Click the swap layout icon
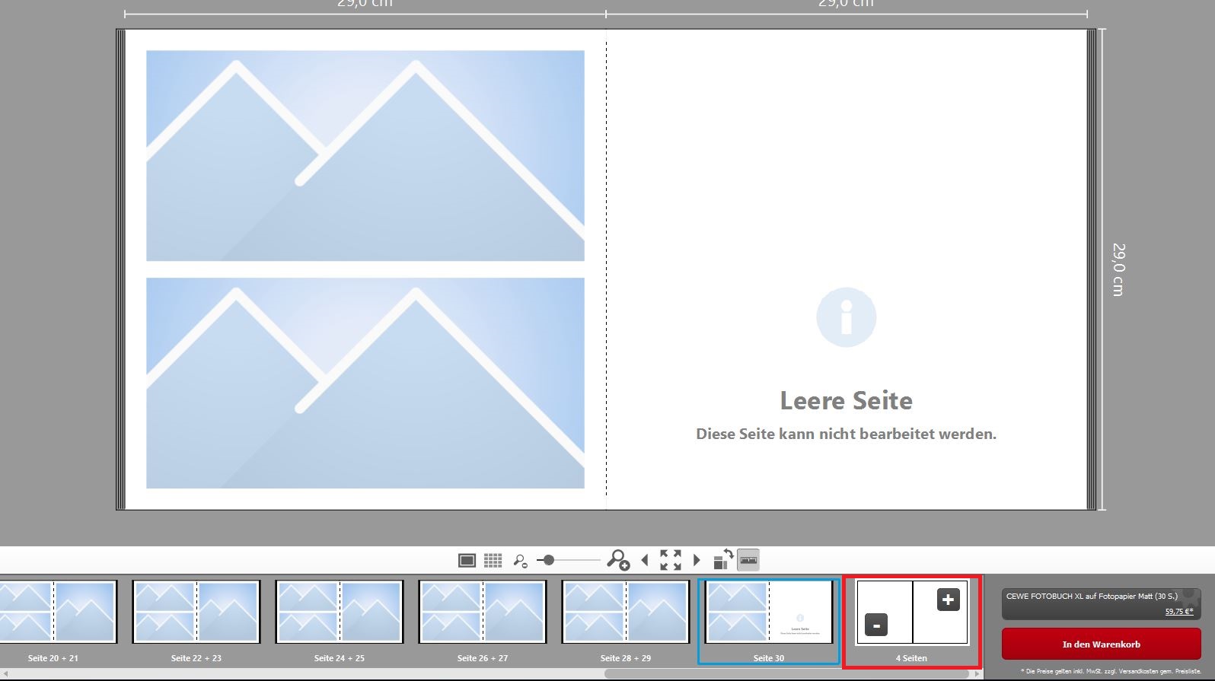Screen dimensions: 1215x681 [722, 560]
